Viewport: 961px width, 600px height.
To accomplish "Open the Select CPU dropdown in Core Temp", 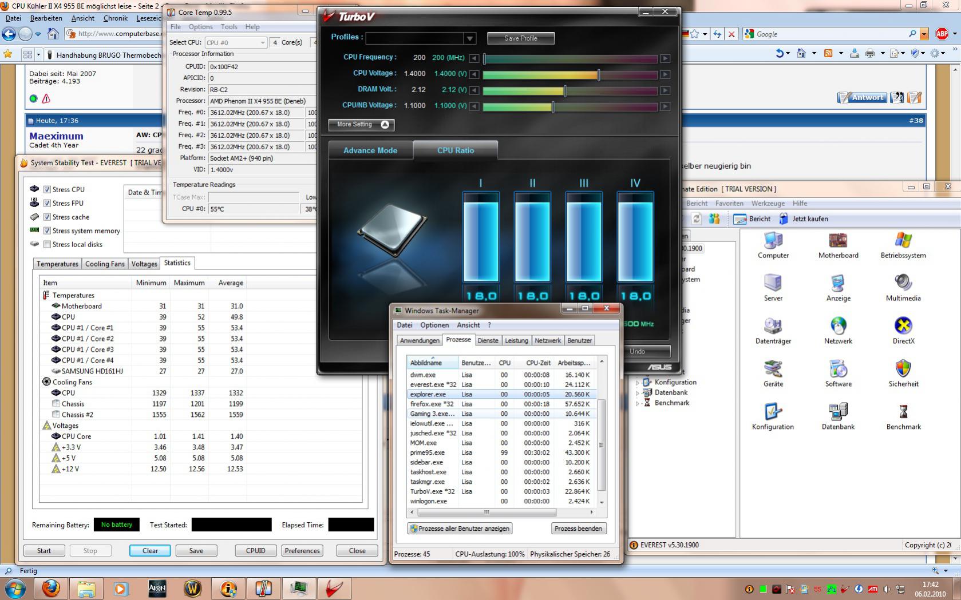I will click(x=235, y=42).
